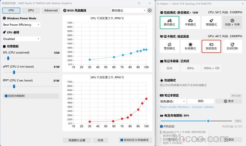Enable 自动切换 GPU mode

232,46
